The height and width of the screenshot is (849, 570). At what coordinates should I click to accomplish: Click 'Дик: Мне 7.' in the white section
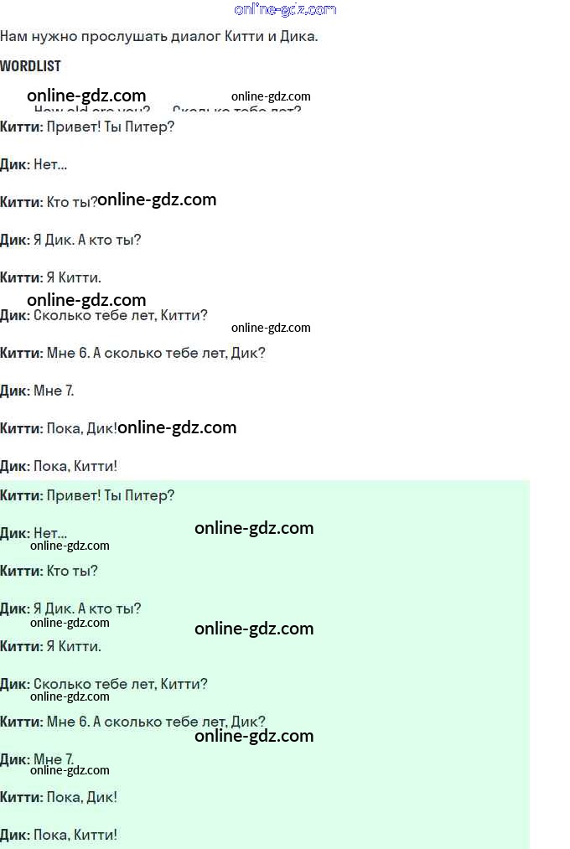(37, 391)
